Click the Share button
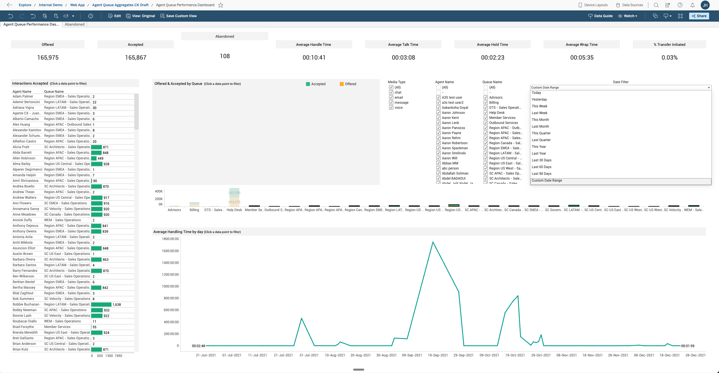This screenshot has width=719, height=373. point(699,16)
